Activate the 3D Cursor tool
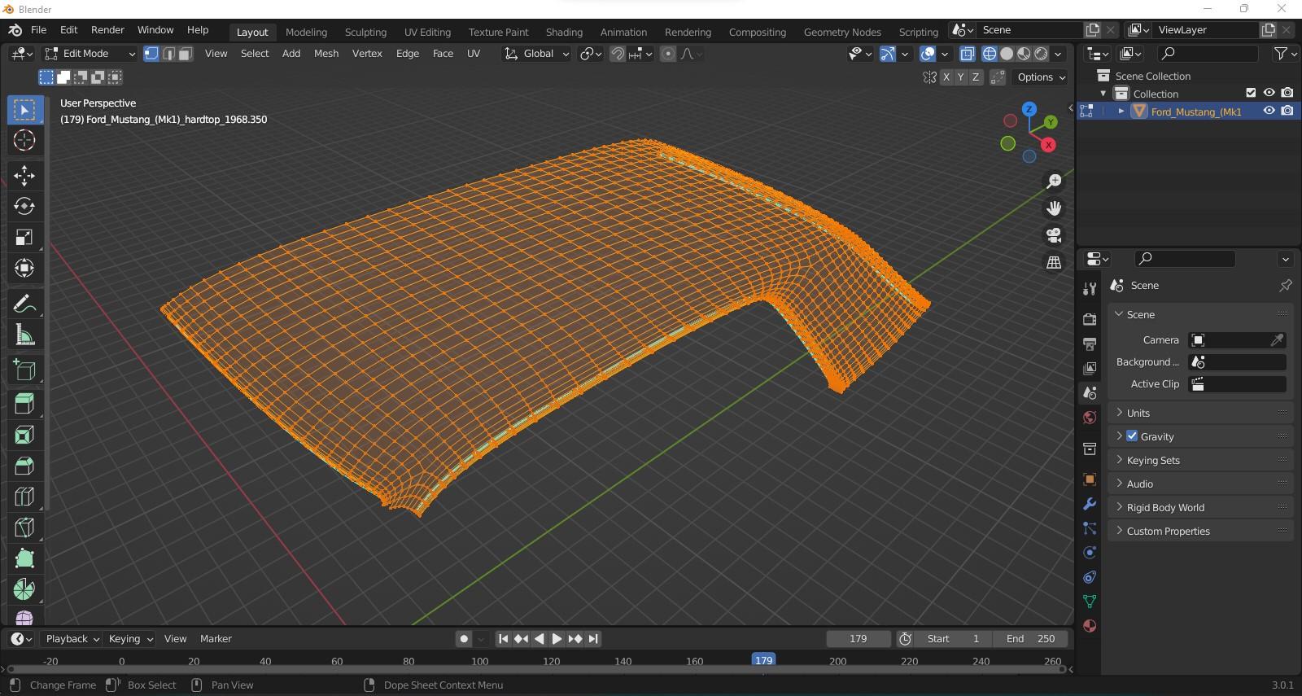This screenshot has height=696, width=1302. pyautogui.click(x=24, y=140)
